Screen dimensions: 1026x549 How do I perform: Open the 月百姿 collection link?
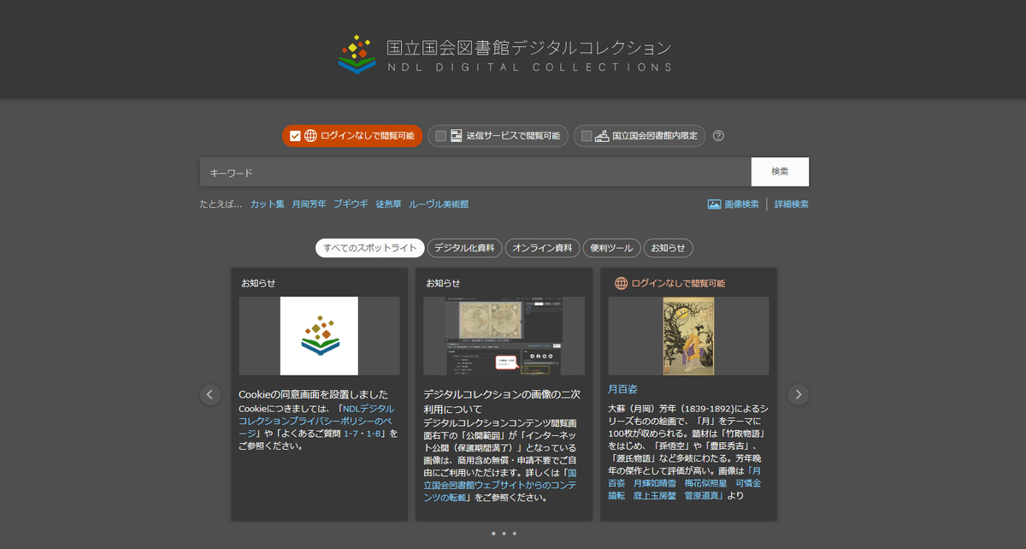[x=621, y=388]
